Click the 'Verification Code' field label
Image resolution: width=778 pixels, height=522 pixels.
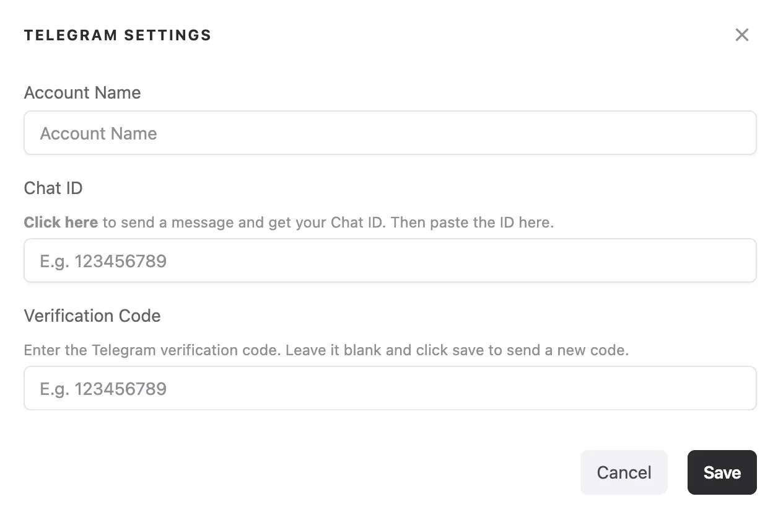(92, 316)
